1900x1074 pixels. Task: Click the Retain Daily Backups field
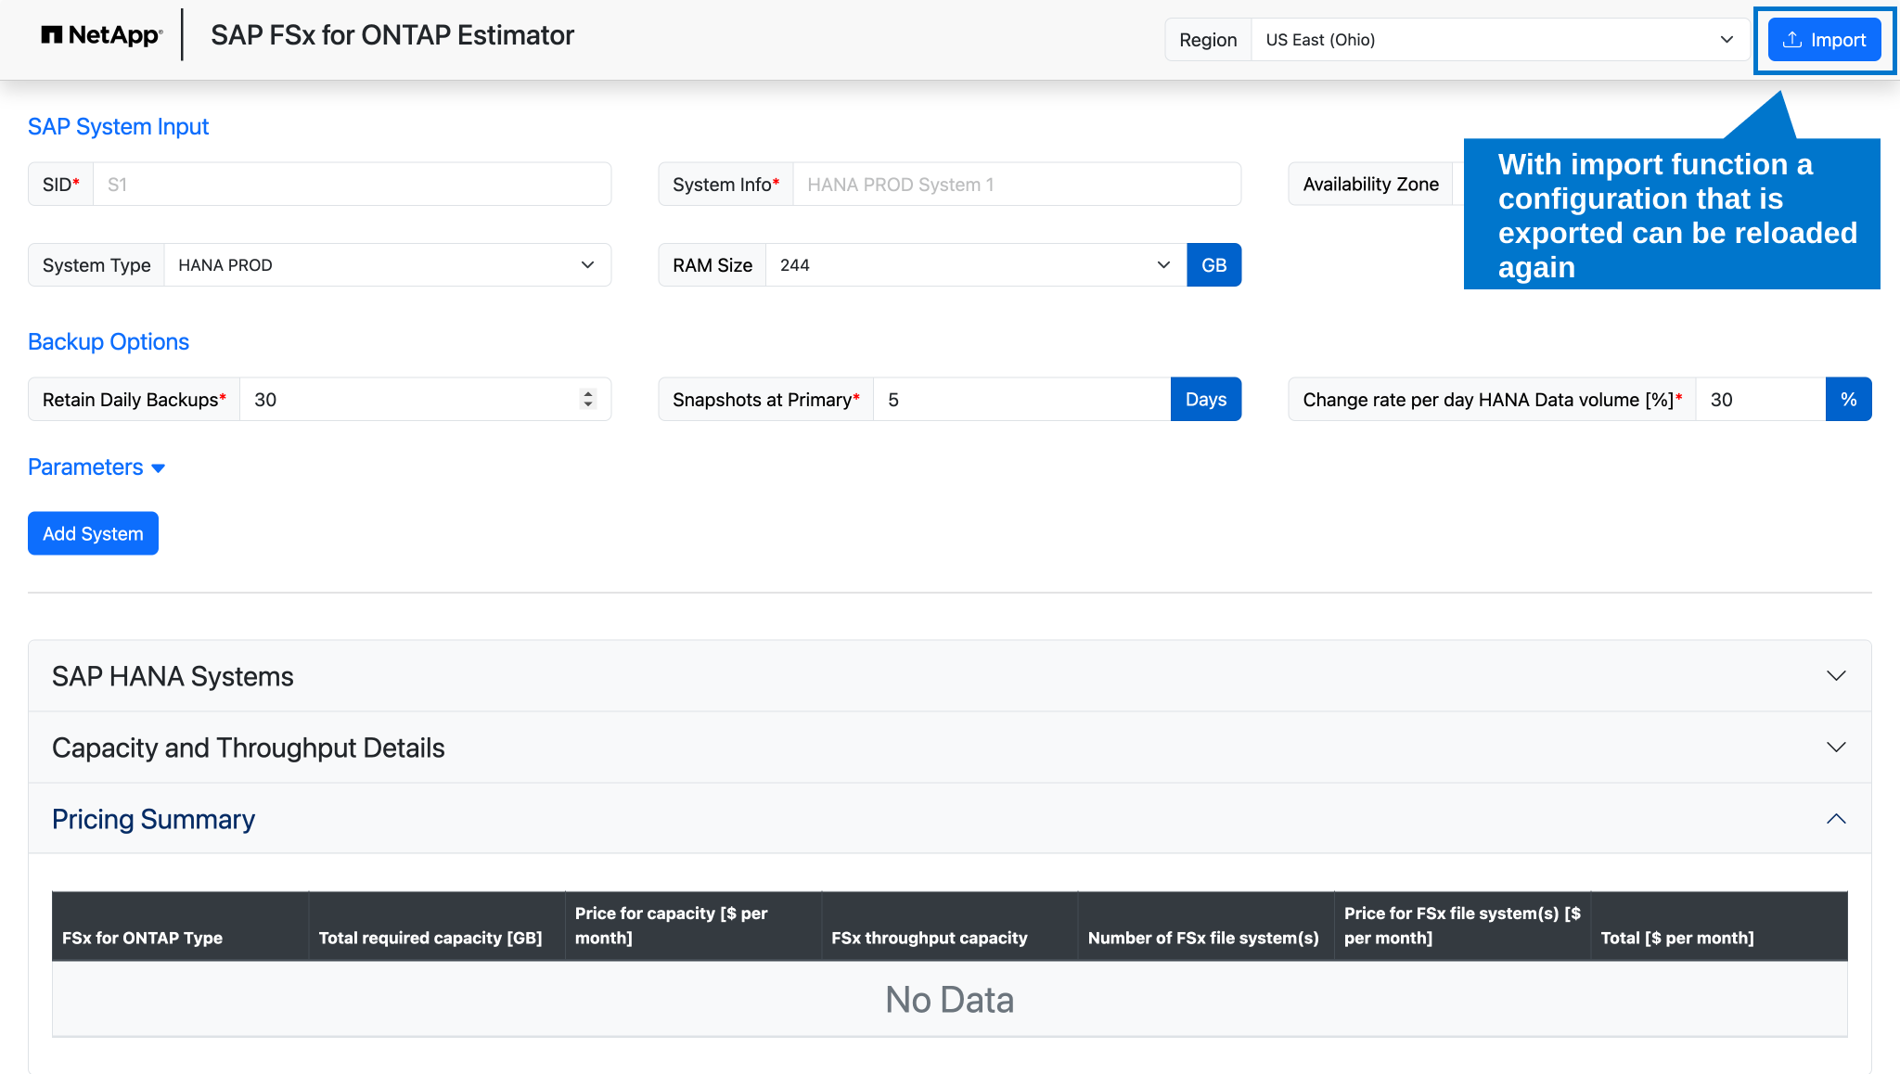[x=425, y=400]
